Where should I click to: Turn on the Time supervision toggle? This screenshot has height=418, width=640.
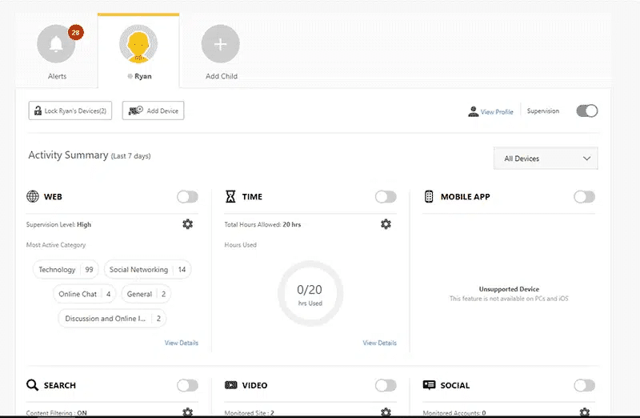386,197
